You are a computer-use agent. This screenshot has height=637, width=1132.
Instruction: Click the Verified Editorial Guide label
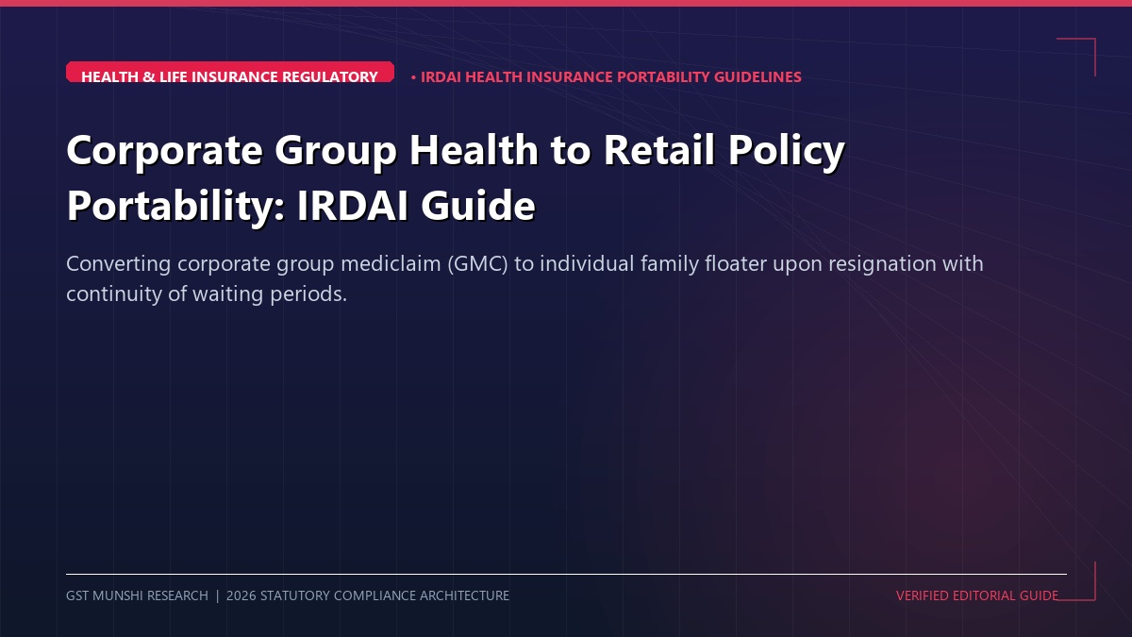977,595
